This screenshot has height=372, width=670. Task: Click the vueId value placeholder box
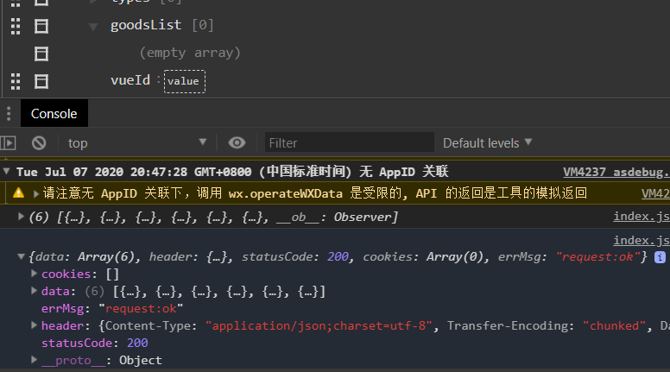(184, 82)
